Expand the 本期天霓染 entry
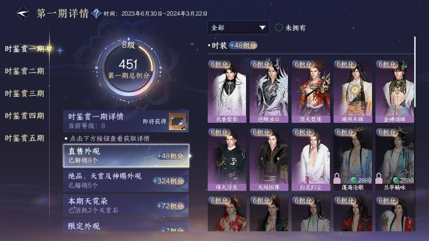This screenshot has height=241, width=429. click(x=126, y=206)
